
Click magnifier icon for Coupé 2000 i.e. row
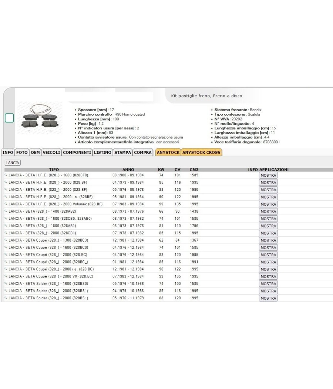click(6, 269)
